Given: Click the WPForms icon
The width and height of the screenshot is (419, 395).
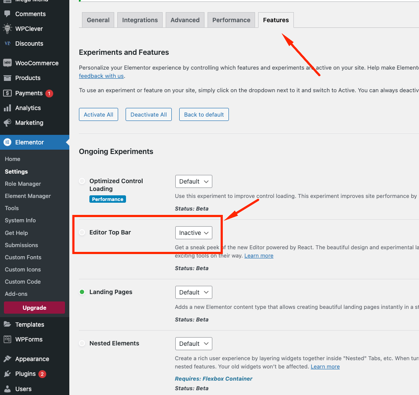Looking at the screenshot, I should pyautogui.click(x=7, y=339).
